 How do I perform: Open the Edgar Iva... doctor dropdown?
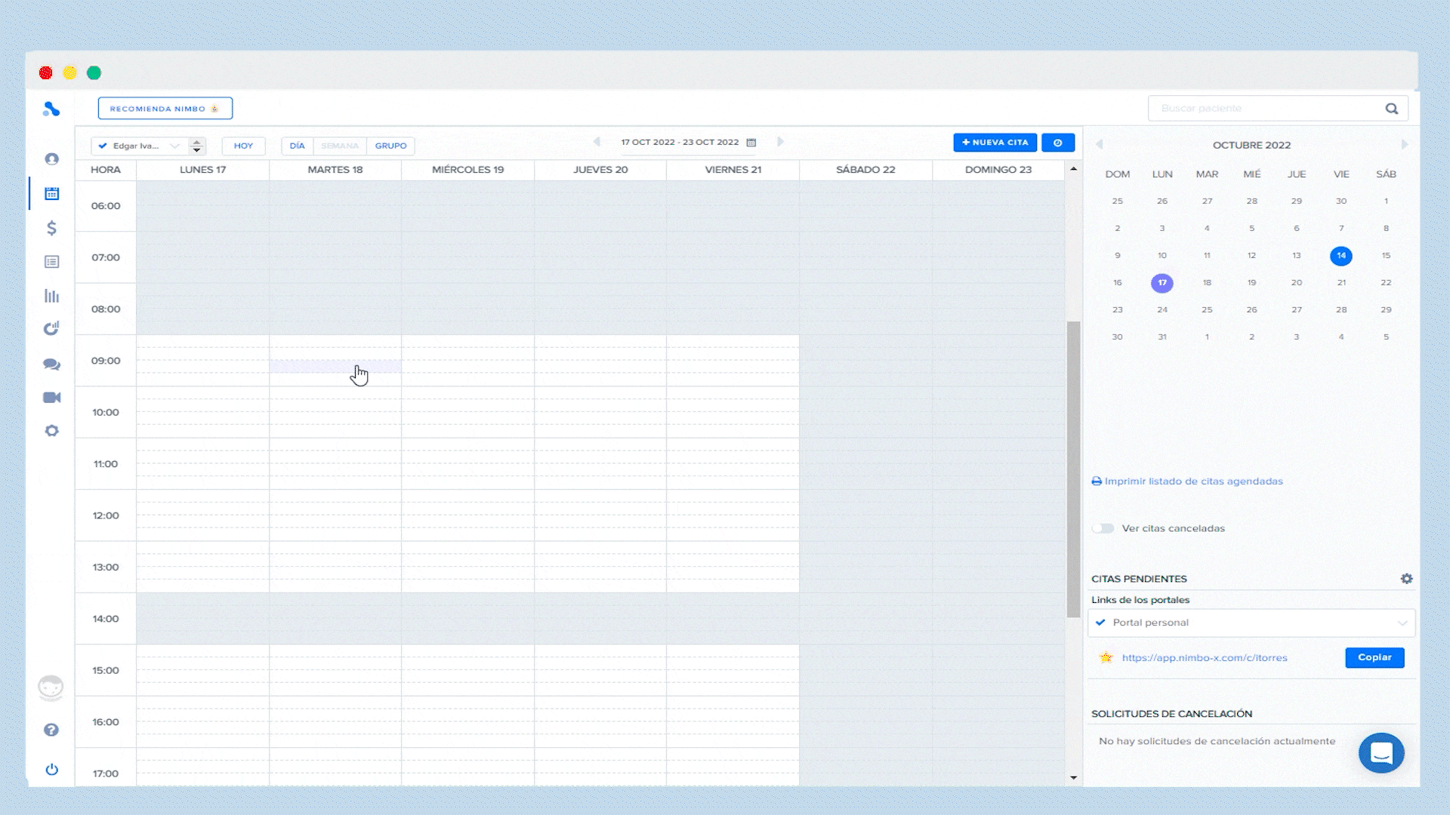(140, 146)
